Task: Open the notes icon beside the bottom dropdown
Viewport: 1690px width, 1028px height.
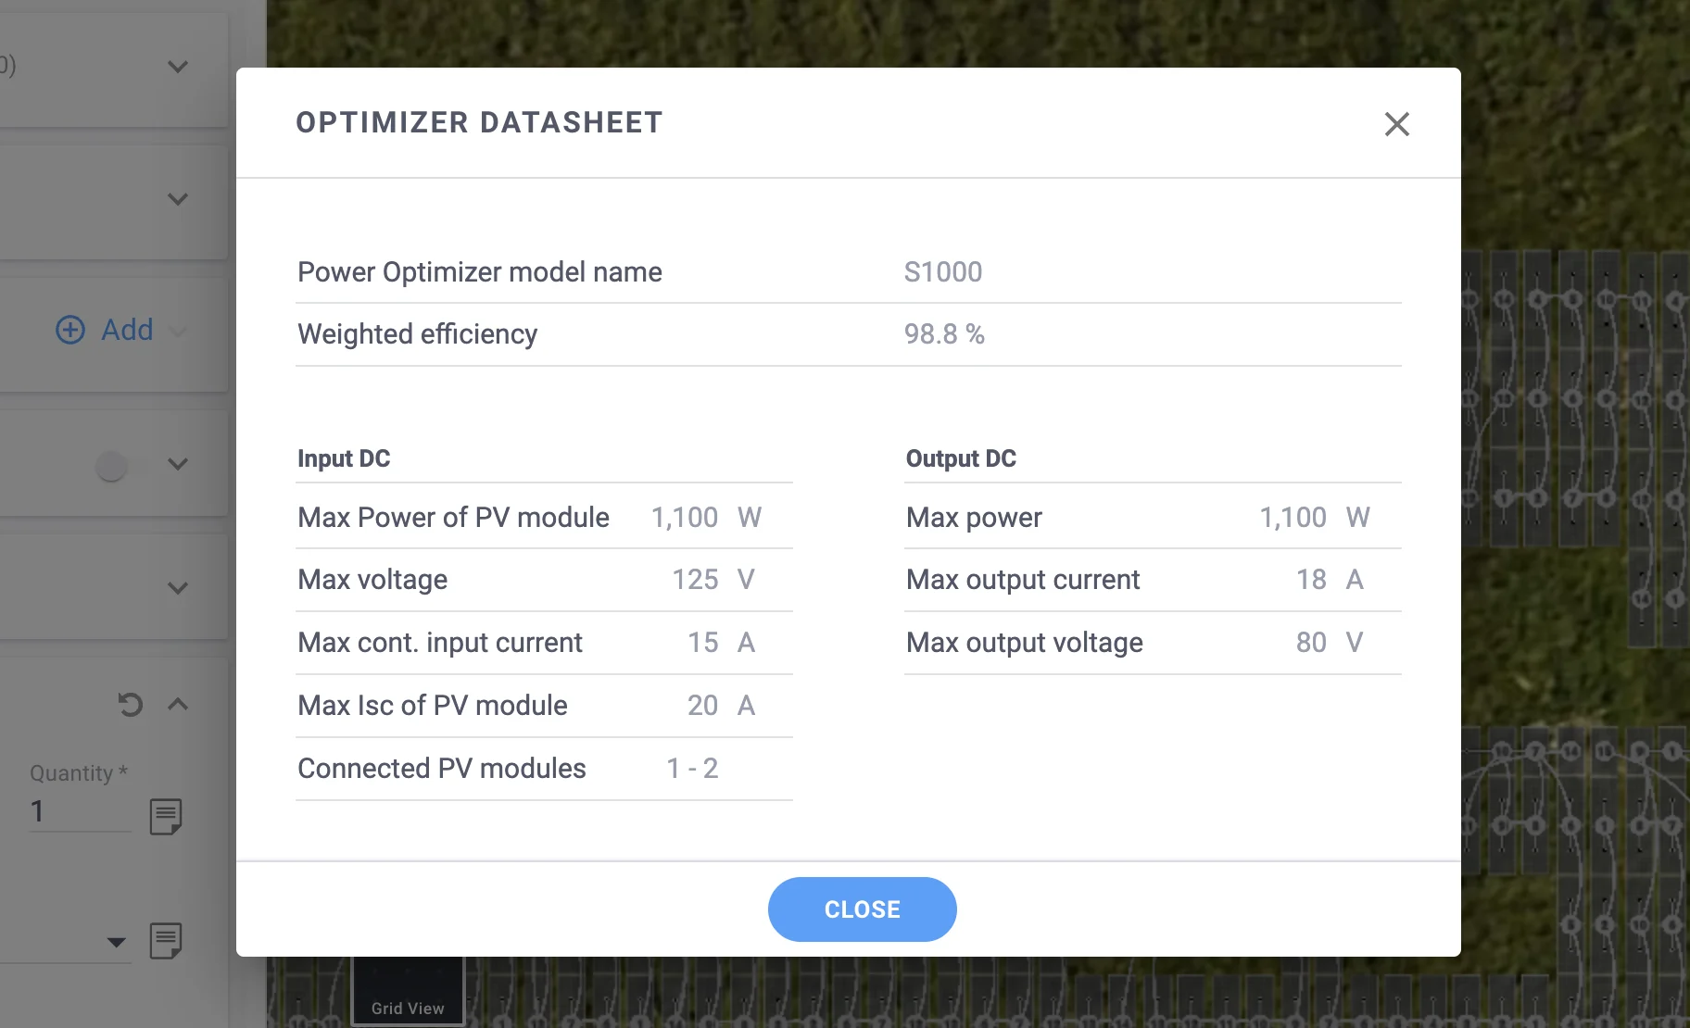Action: click(166, 941)
